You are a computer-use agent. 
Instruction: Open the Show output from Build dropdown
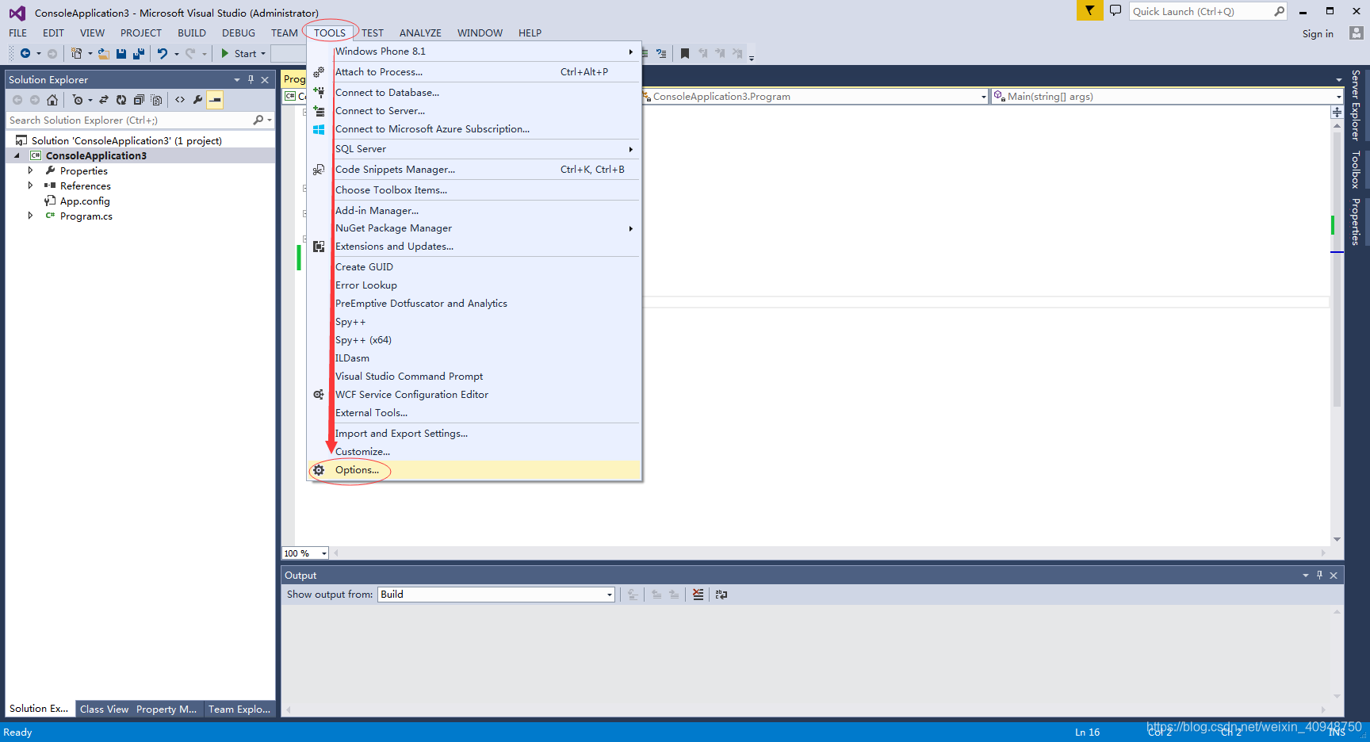[609, 595]
